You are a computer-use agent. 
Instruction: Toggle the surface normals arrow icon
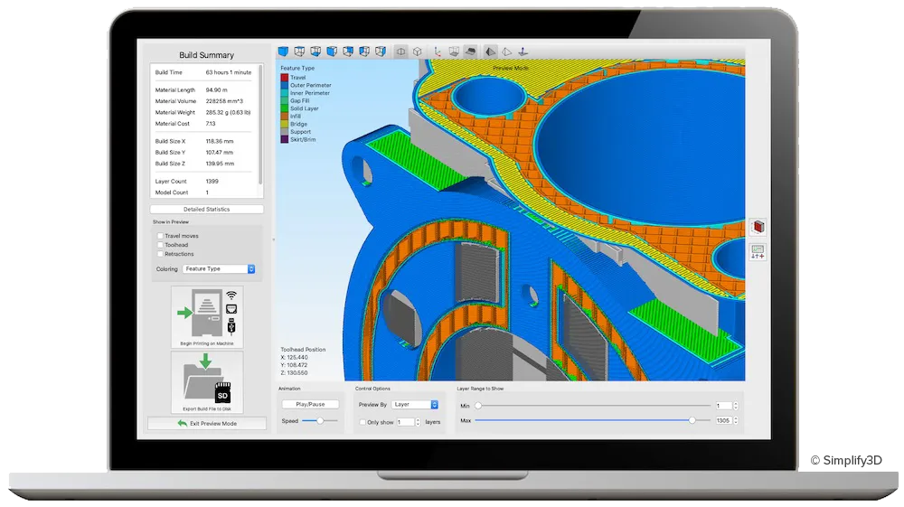(523, 52)
